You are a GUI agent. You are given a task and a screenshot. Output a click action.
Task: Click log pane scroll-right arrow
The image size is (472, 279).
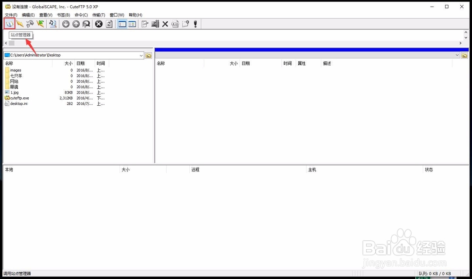pos(460,43)
